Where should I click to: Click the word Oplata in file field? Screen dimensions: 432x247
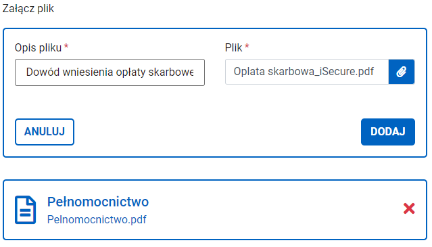coord(249,72)
